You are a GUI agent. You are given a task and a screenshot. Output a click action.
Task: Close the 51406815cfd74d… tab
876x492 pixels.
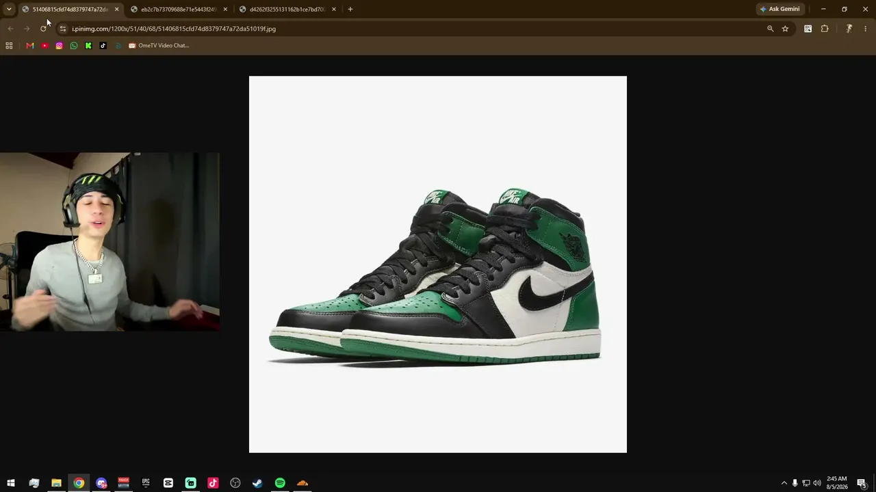(x=116, y=9)
